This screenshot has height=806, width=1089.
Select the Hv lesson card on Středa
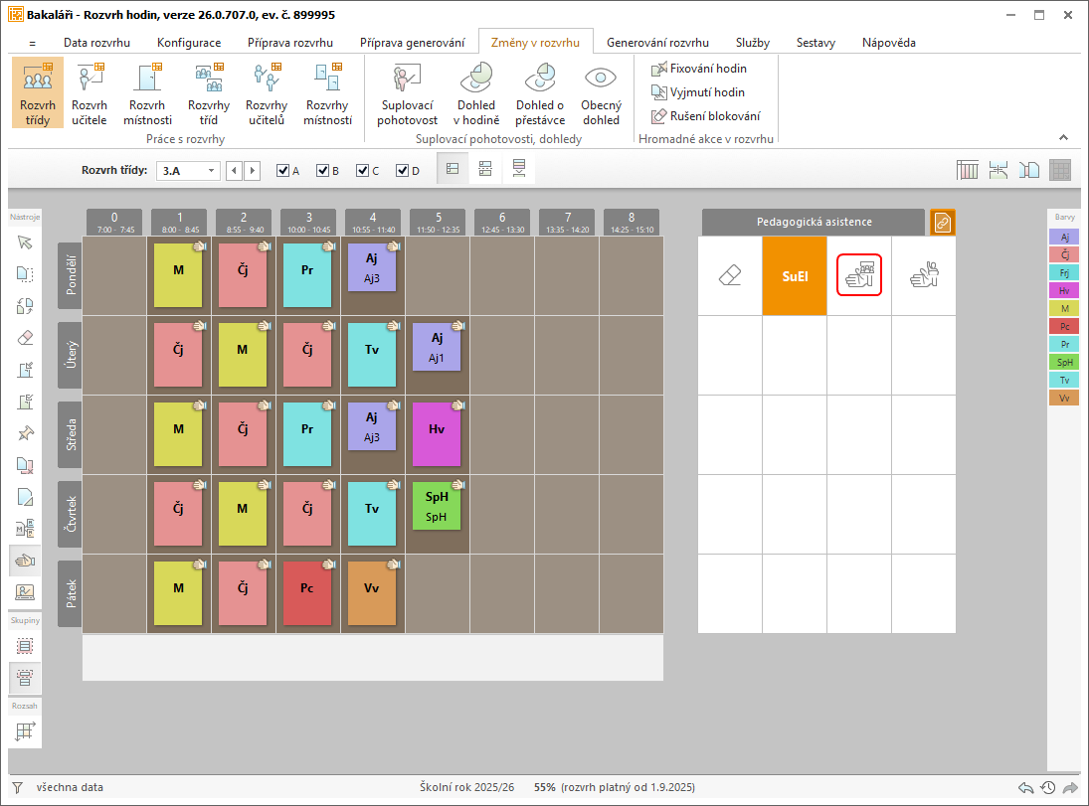click(437, 434)
